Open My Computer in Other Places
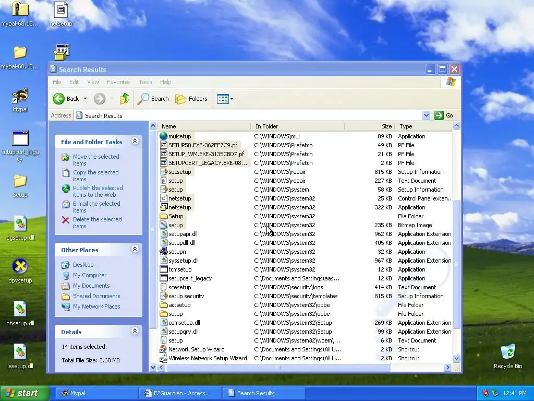 (90, 275)
